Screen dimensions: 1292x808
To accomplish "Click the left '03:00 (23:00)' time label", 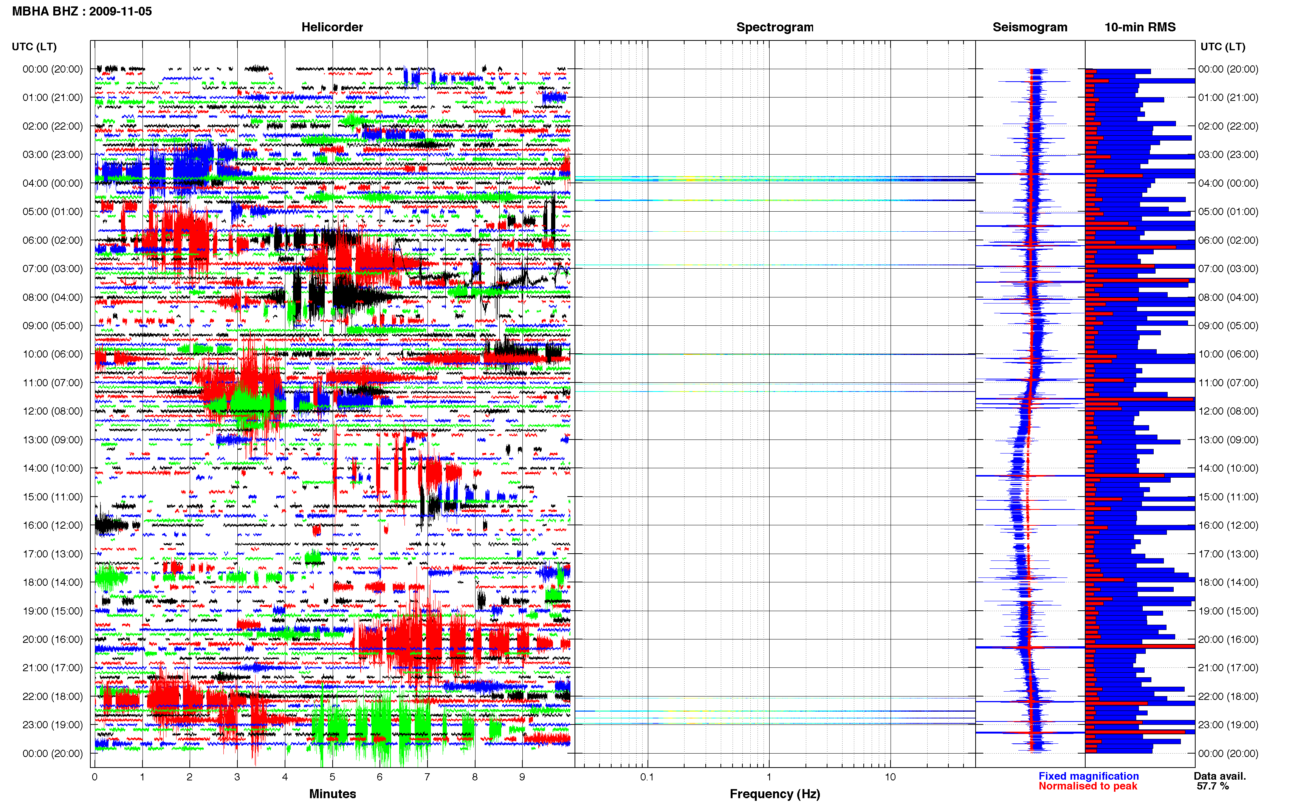I will 53,155.
